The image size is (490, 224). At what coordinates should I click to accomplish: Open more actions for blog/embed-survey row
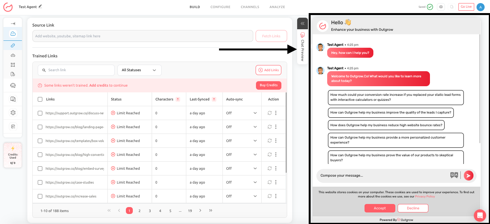(276, 169)
